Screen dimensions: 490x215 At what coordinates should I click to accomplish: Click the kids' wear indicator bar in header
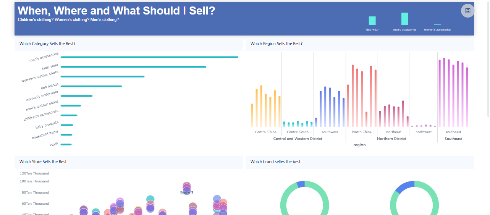[x=372, y=21]
